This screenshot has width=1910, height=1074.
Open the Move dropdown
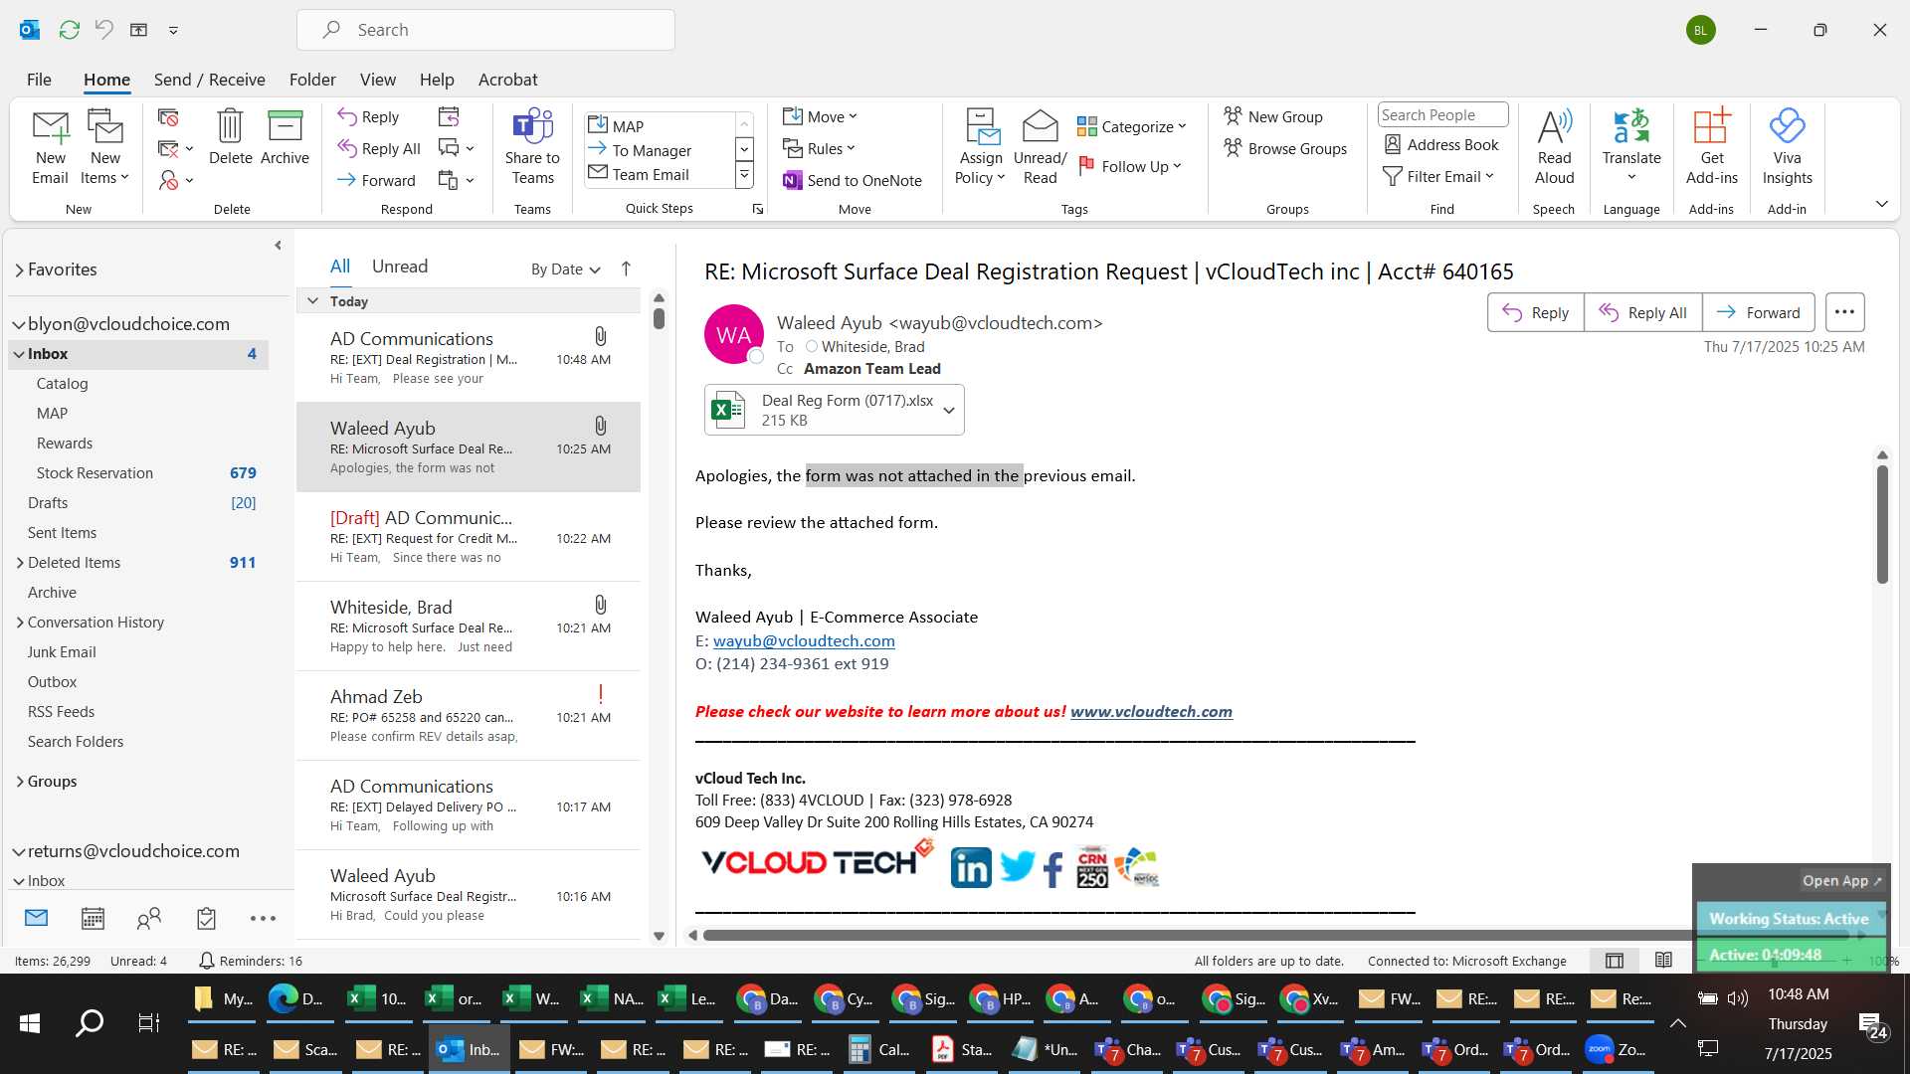coord(820,117)
